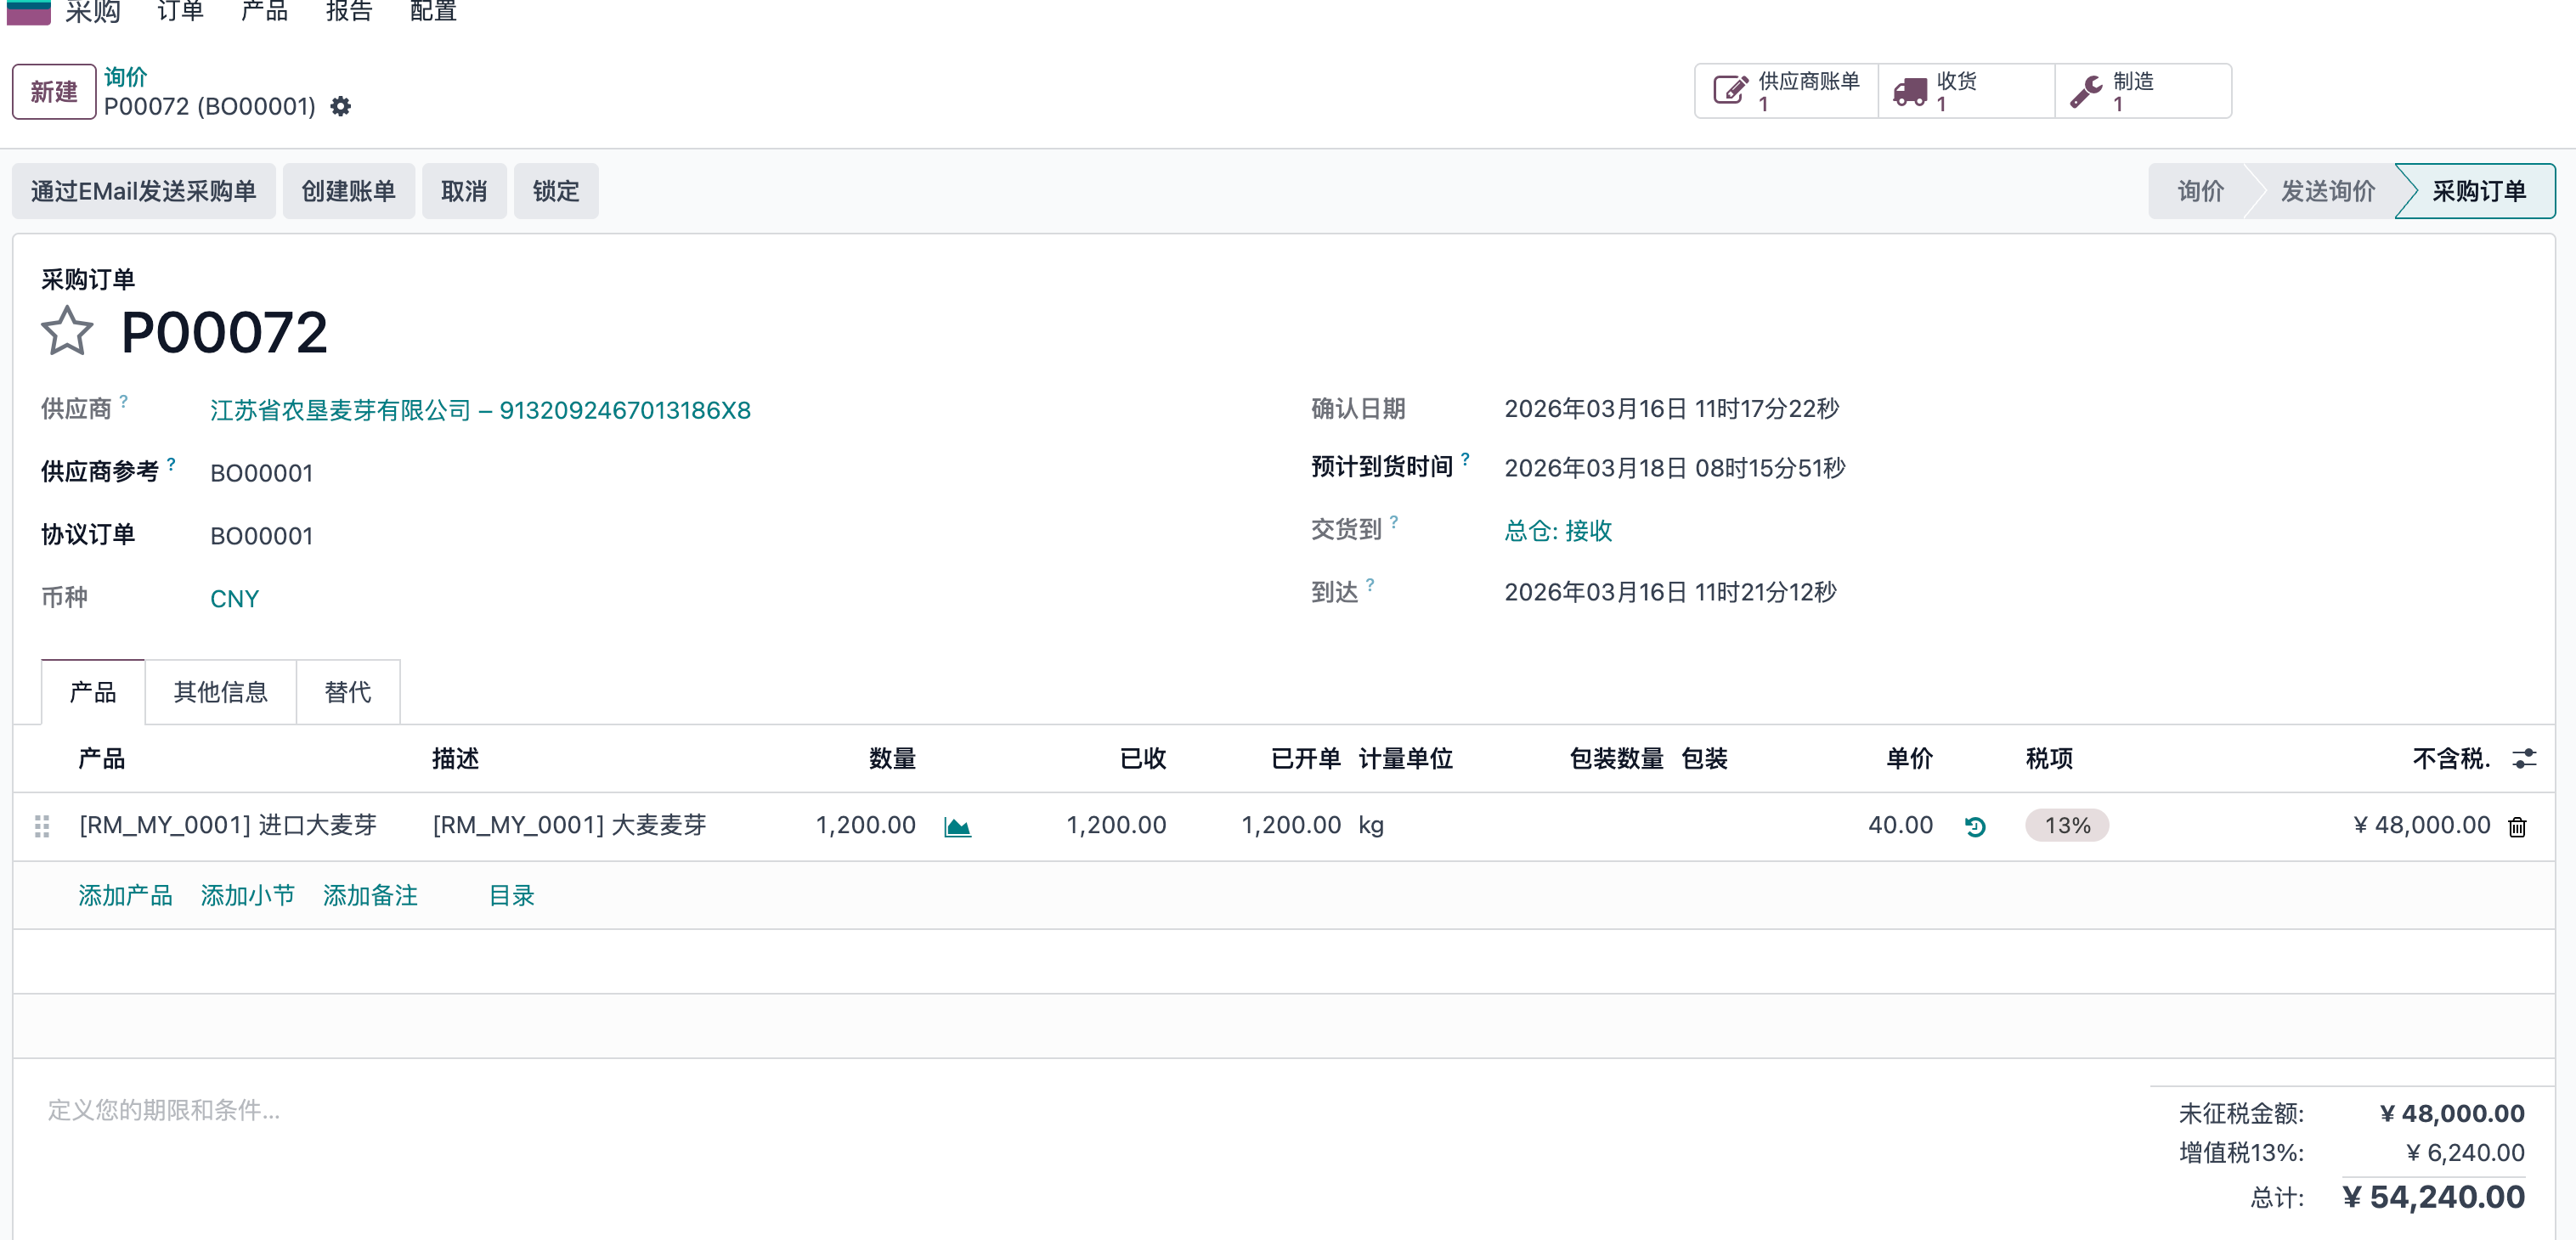Switch to the 替代 tab

(x=348, y=692)
